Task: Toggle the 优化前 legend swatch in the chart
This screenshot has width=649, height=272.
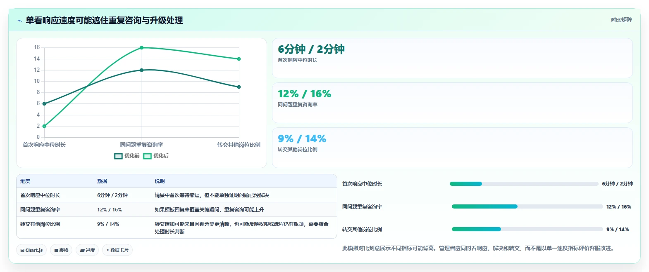Action: [x=118, y=156]
